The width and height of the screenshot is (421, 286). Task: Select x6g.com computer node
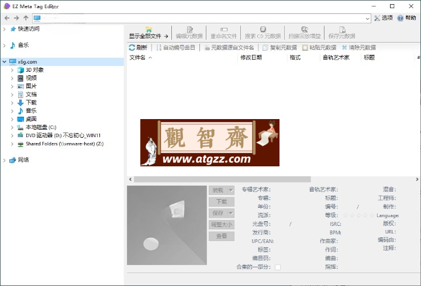tap(27, 62)
